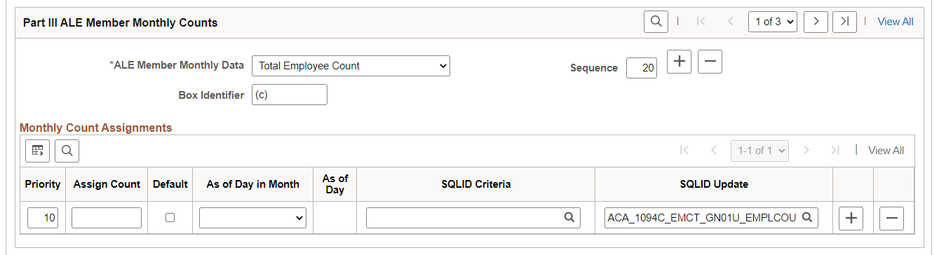Screen dimensions: 939x255
Task: Click the Sequence number field
Action: click(x=642, y=68)
